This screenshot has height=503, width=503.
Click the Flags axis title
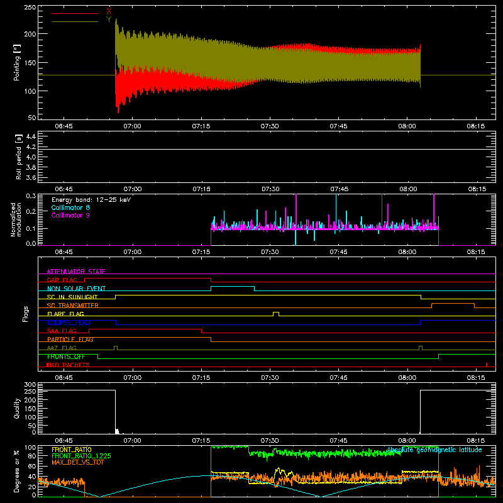[26, 314]
